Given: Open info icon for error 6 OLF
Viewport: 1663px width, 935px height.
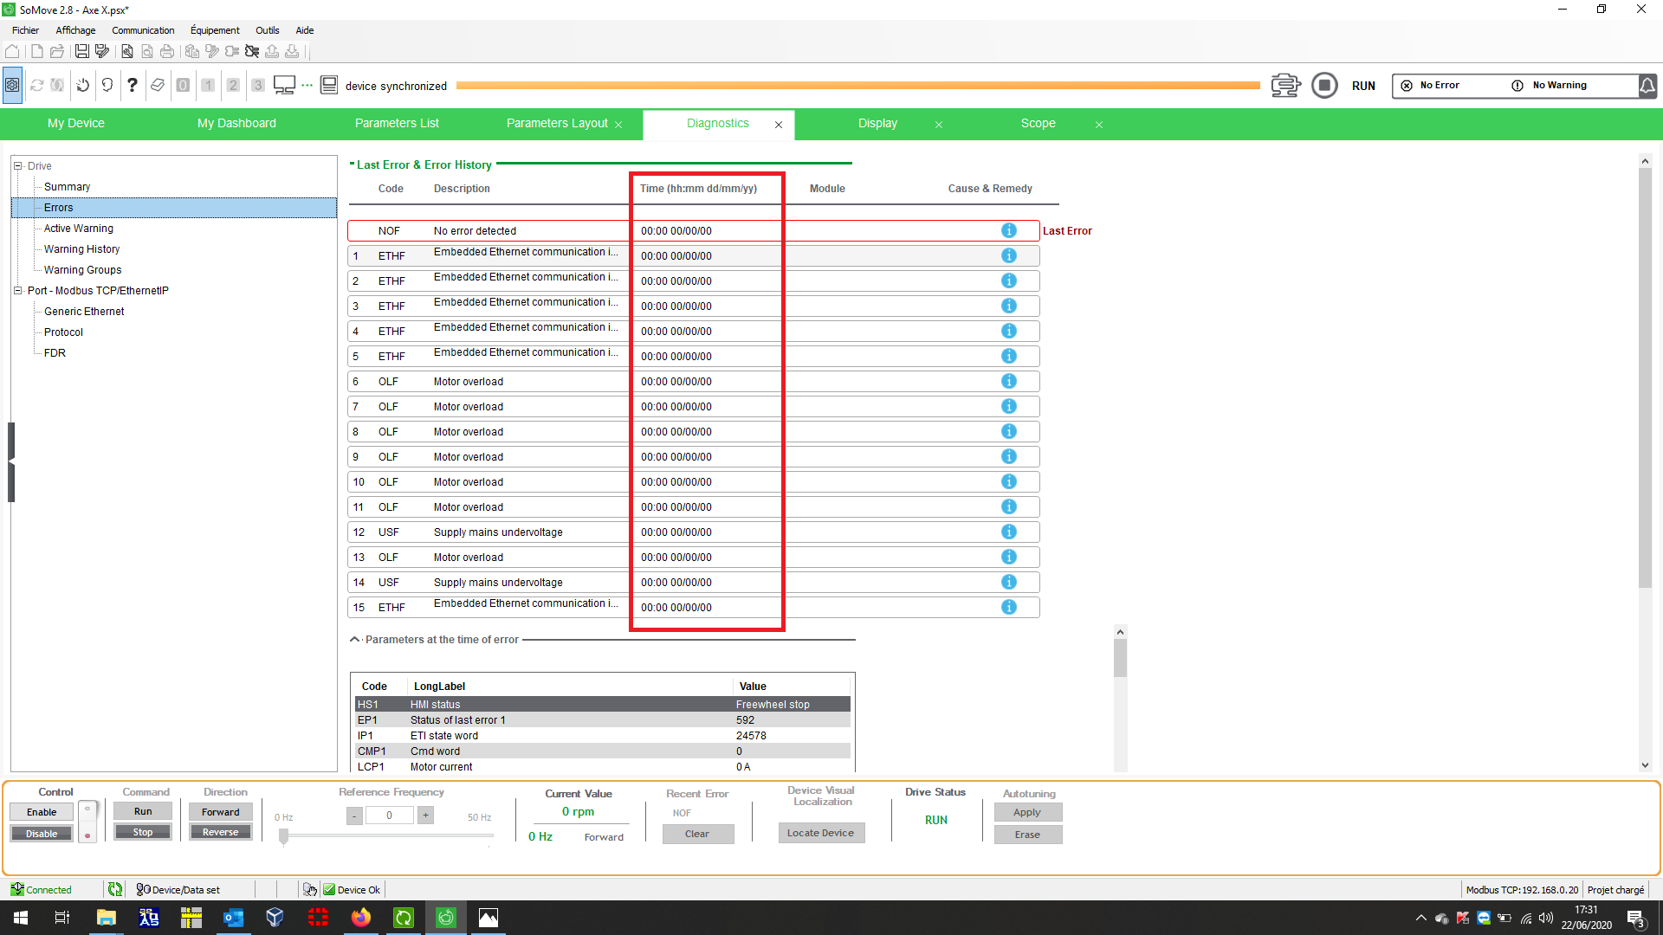Looking at the screenshot, I should coord(1008,382).
